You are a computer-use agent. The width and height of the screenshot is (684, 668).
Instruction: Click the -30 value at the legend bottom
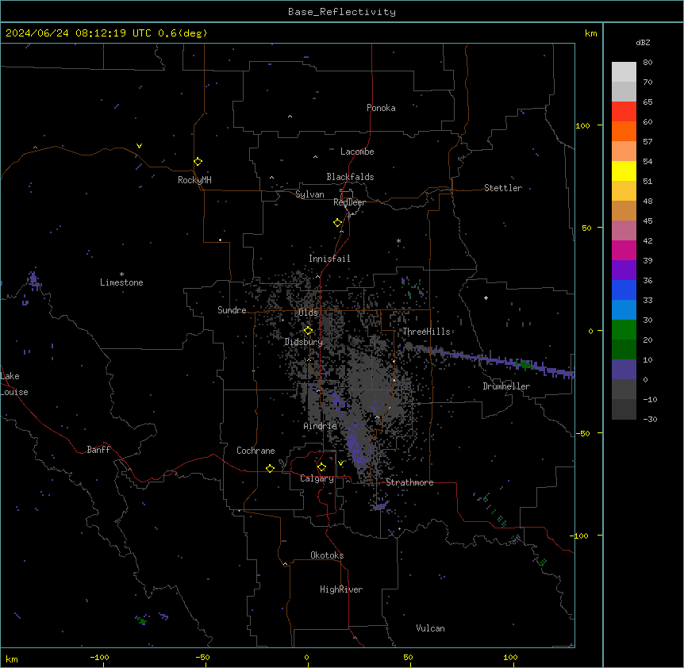650,419
